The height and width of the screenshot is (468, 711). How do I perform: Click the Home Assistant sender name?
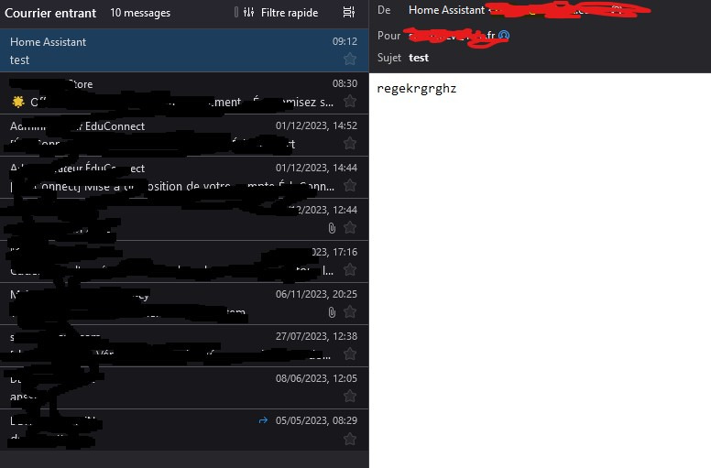tap(446, 10)
